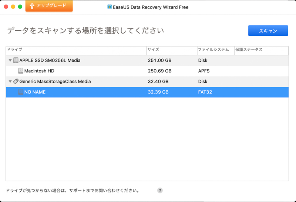Click the 32.39 GB size value

coord(158,92)
